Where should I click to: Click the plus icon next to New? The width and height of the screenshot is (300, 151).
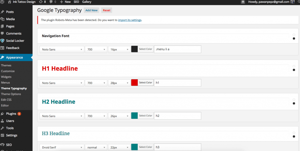tap(62, 2)
